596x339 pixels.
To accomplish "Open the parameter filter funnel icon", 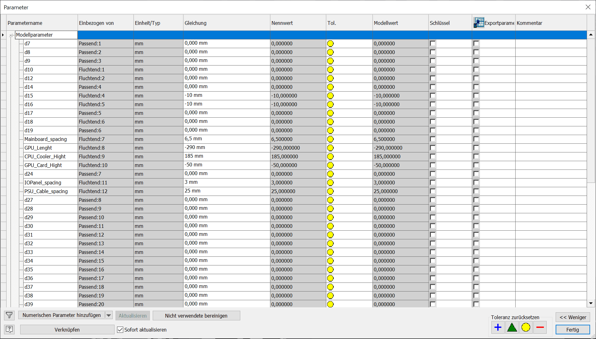I will click(9, 315).
